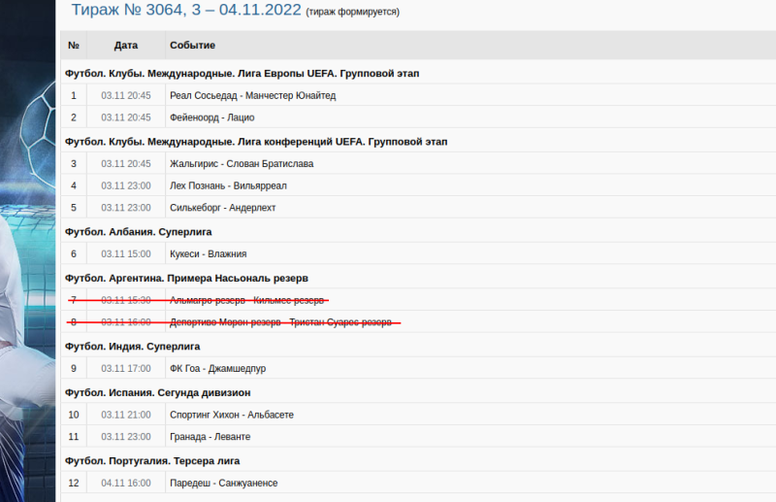776x502 pixels.
Task: Click the Паредеш - Санжуаненсе event
Action: click(223, 484)
